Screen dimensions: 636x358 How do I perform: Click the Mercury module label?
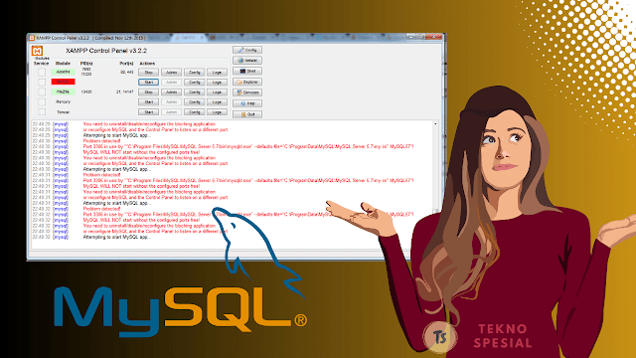click(63, 101)
